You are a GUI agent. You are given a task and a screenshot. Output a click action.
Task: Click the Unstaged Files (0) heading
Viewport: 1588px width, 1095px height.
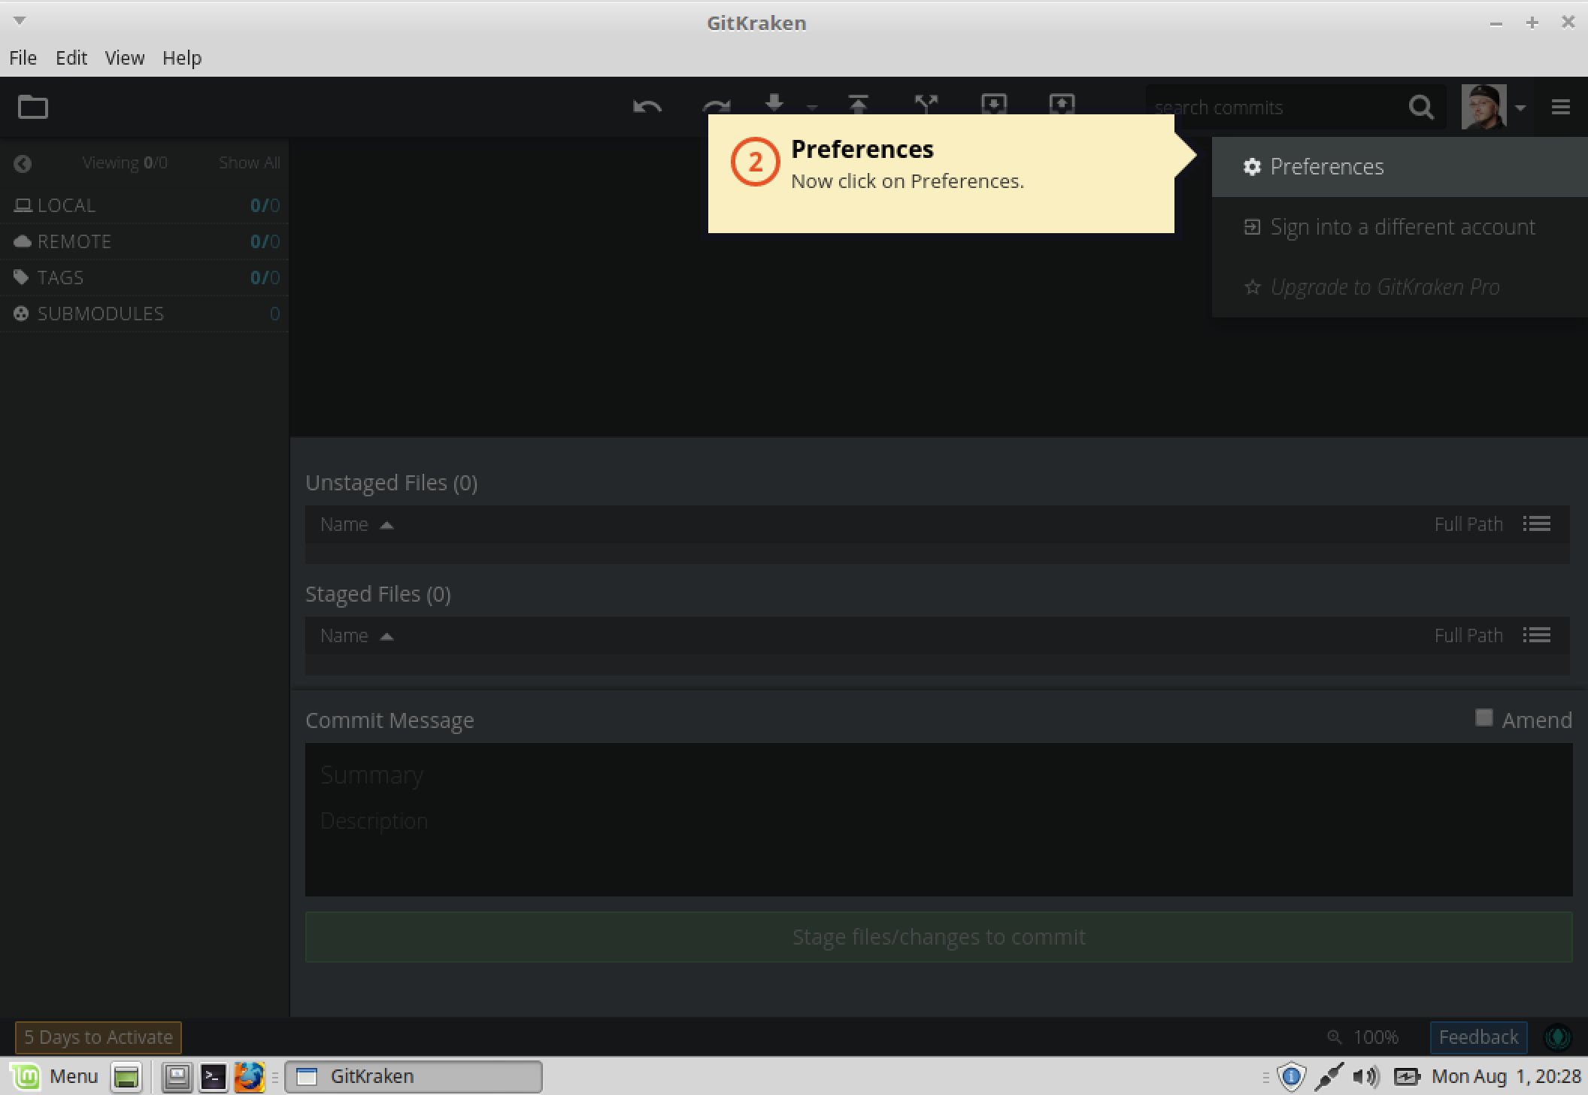coord(391,482)
